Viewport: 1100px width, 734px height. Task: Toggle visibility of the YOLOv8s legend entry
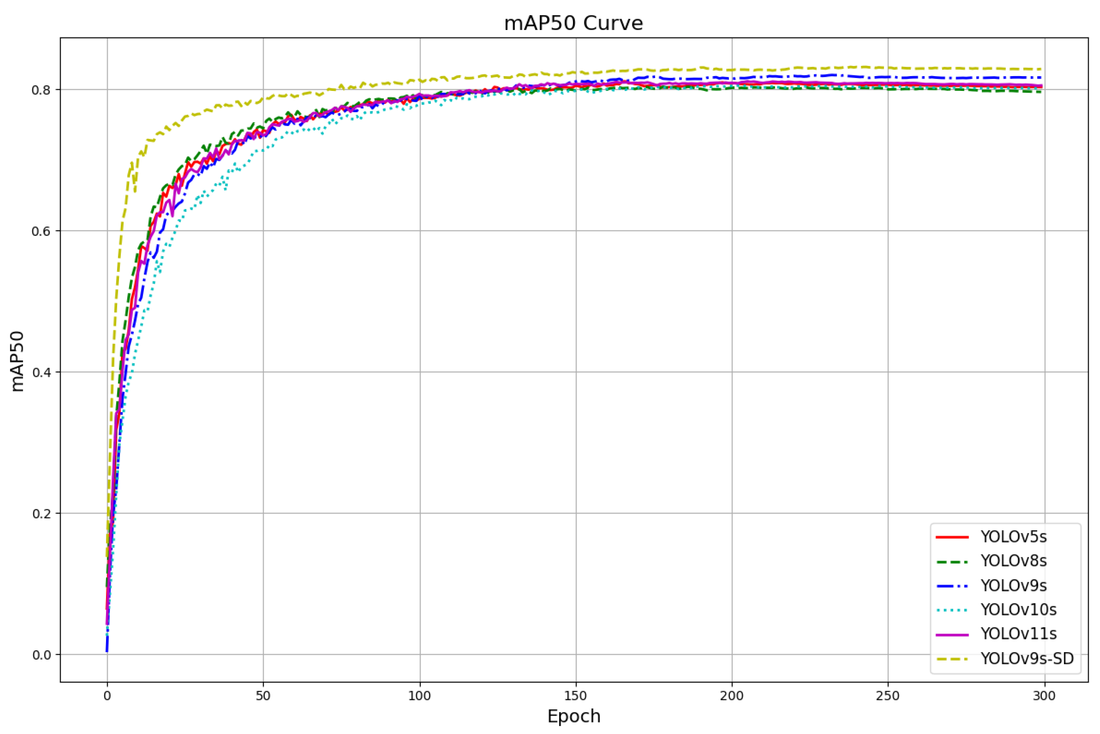(x=1013, y=561)
